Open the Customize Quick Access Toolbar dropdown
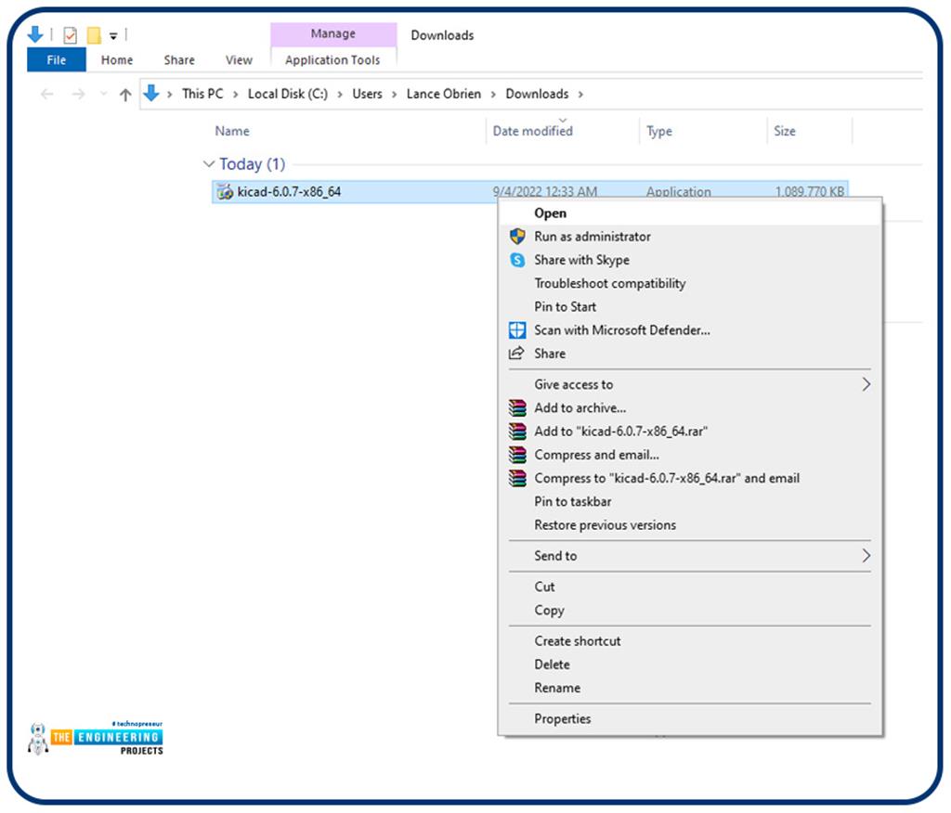The height and width of the screenshot is (813, 951). (x=113, y=36)
